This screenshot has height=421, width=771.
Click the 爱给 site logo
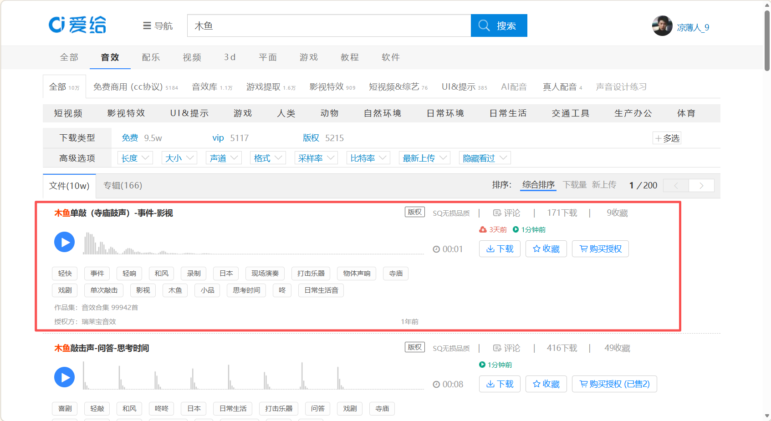(x=77, y=25)
